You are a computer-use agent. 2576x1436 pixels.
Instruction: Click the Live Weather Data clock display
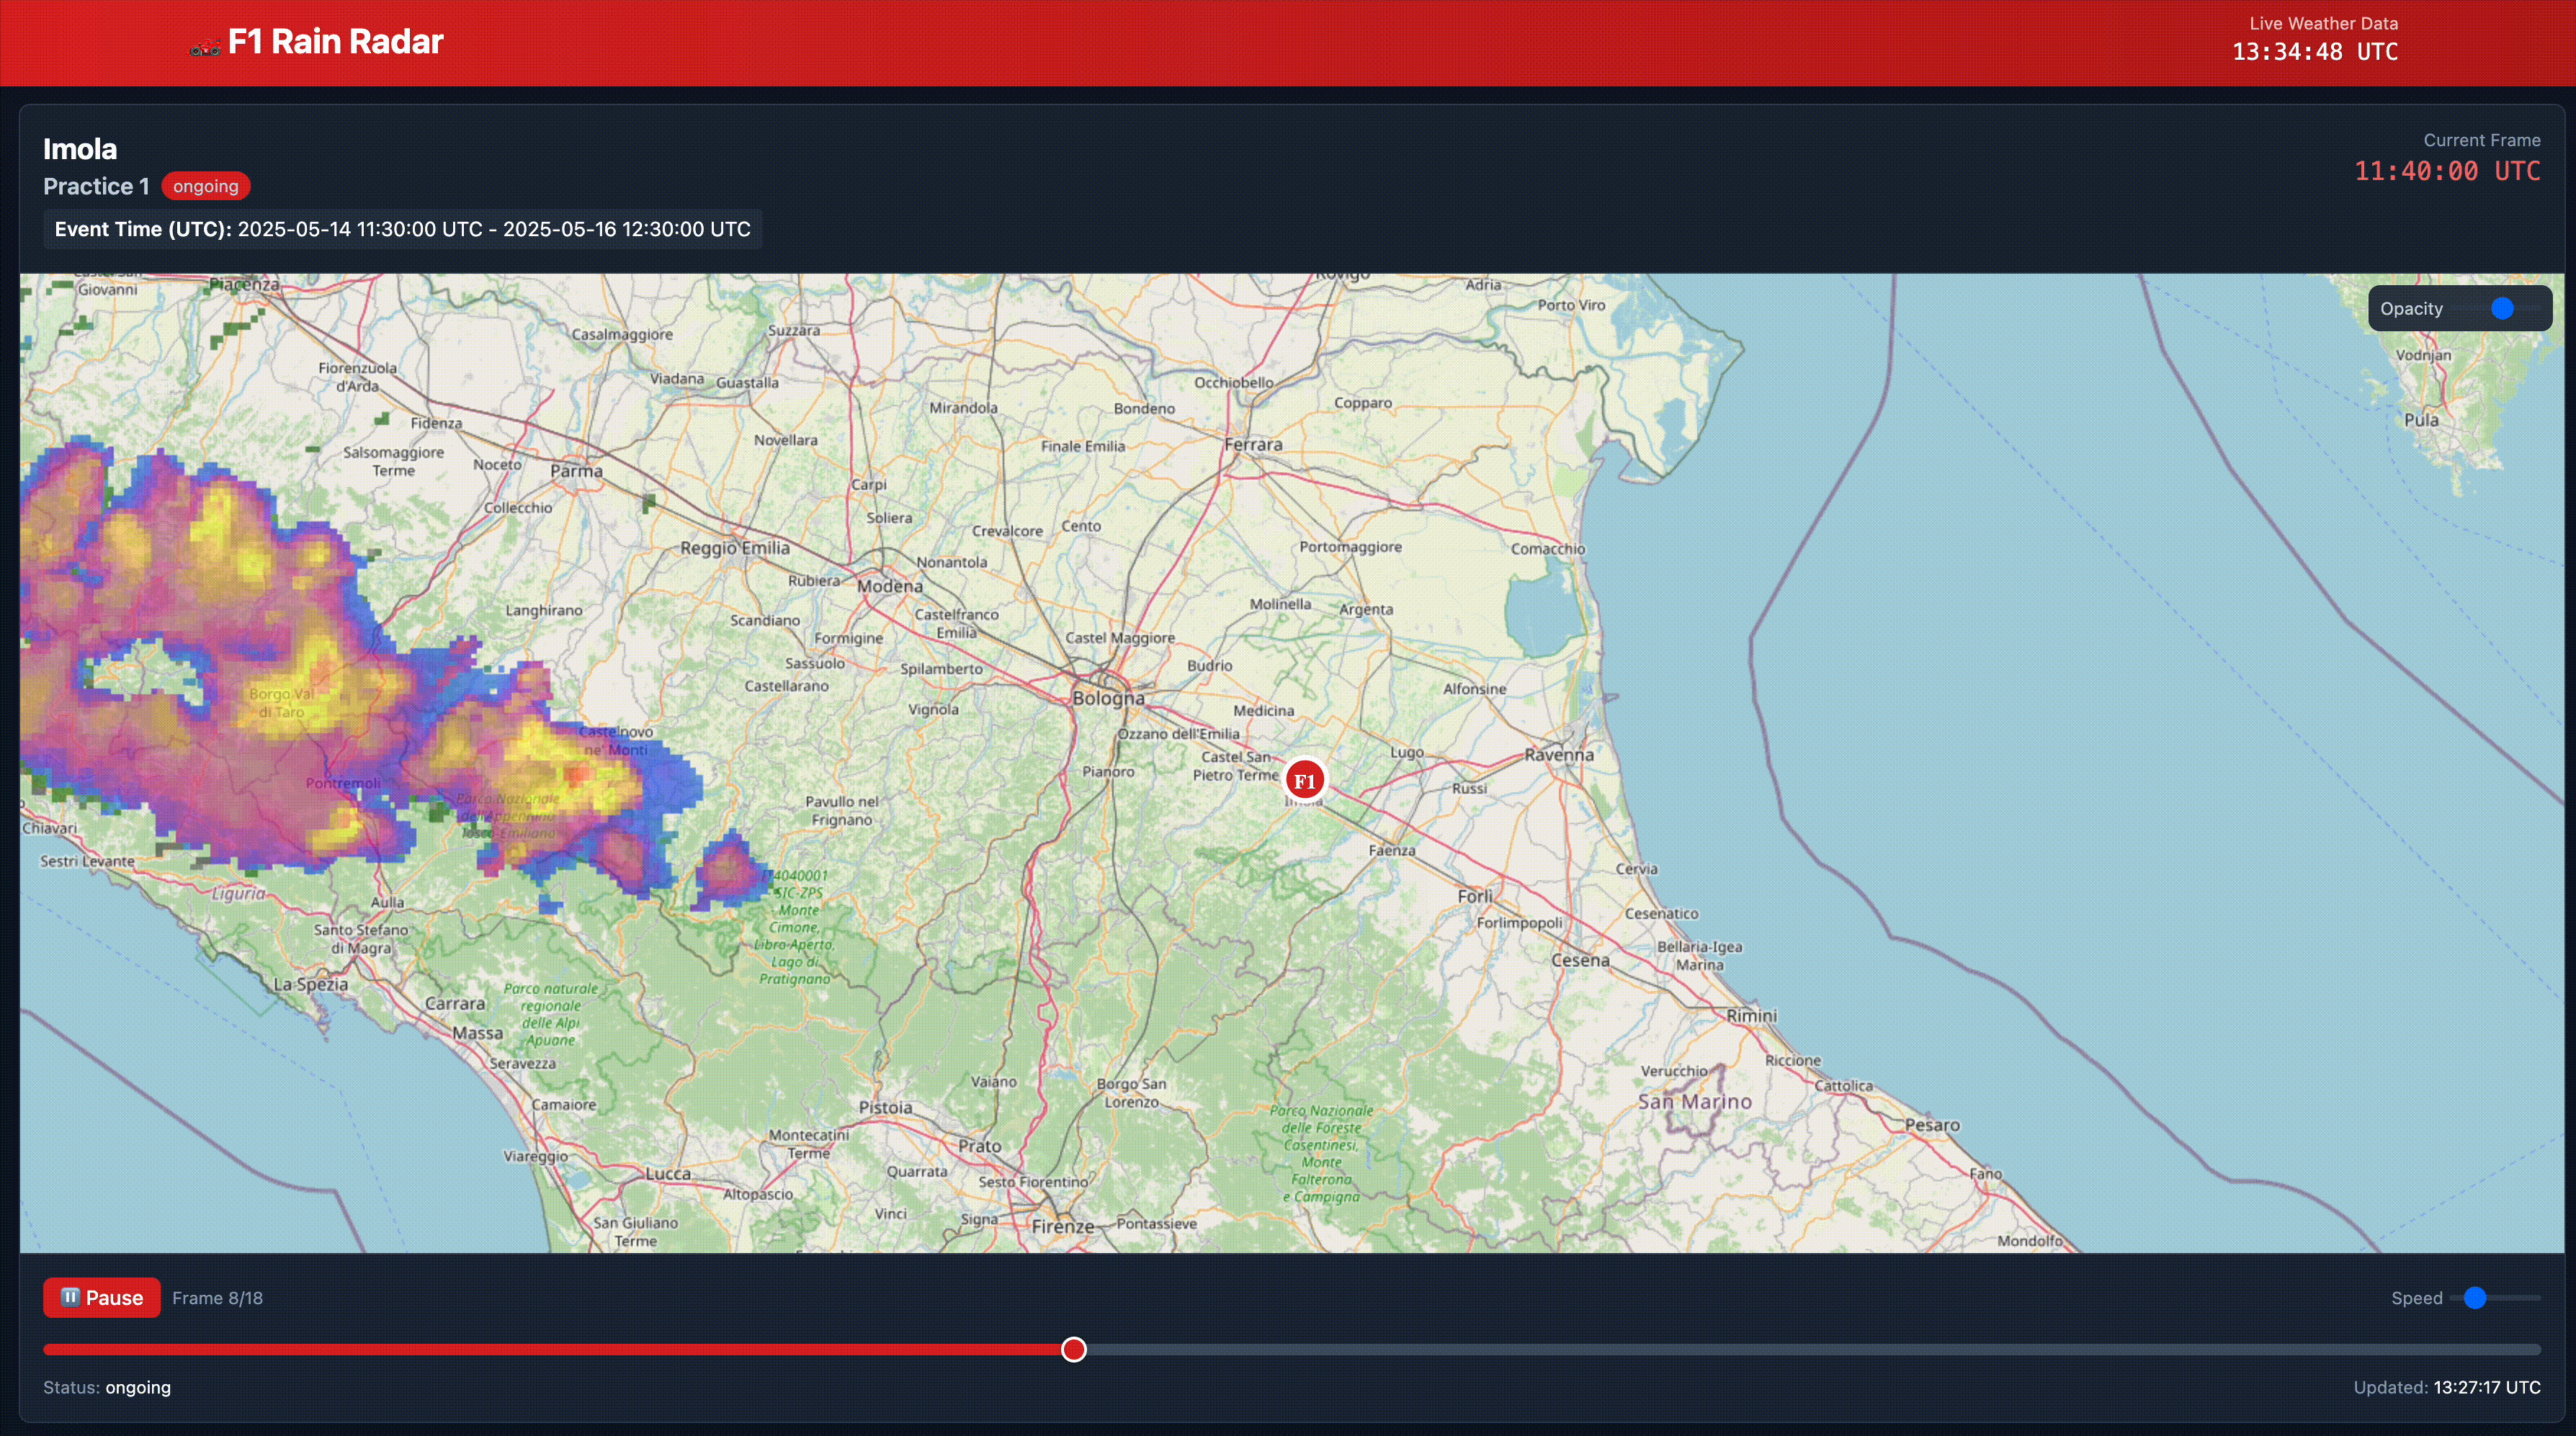(2316, 51)
